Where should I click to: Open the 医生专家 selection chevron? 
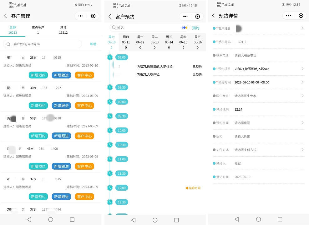(x=302, y=96)
